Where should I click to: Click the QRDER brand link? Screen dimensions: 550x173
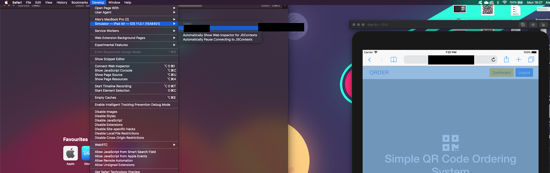point(379,73)
